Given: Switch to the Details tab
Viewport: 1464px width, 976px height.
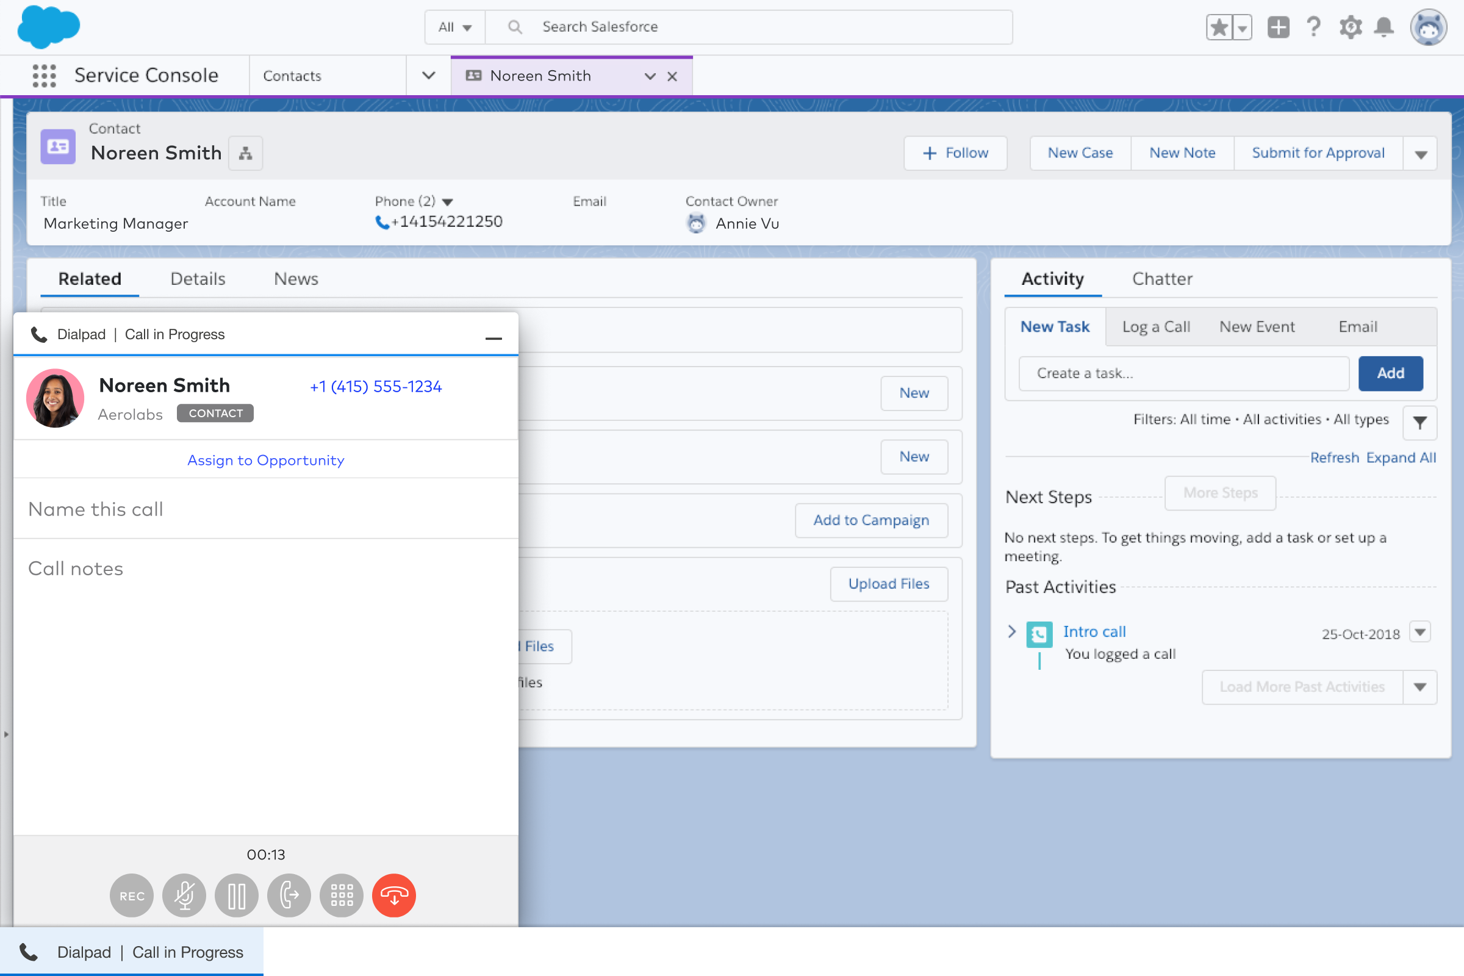Looking at the screenshot, I should click(x=198, y=279).
